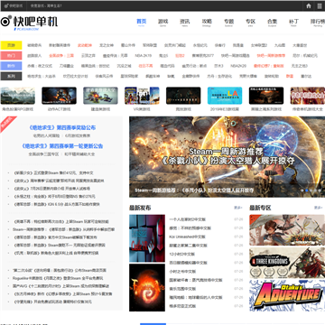Click the yellow 页游 category label
325x325 pixels.
pyautogui.click(x=11, y=45)
